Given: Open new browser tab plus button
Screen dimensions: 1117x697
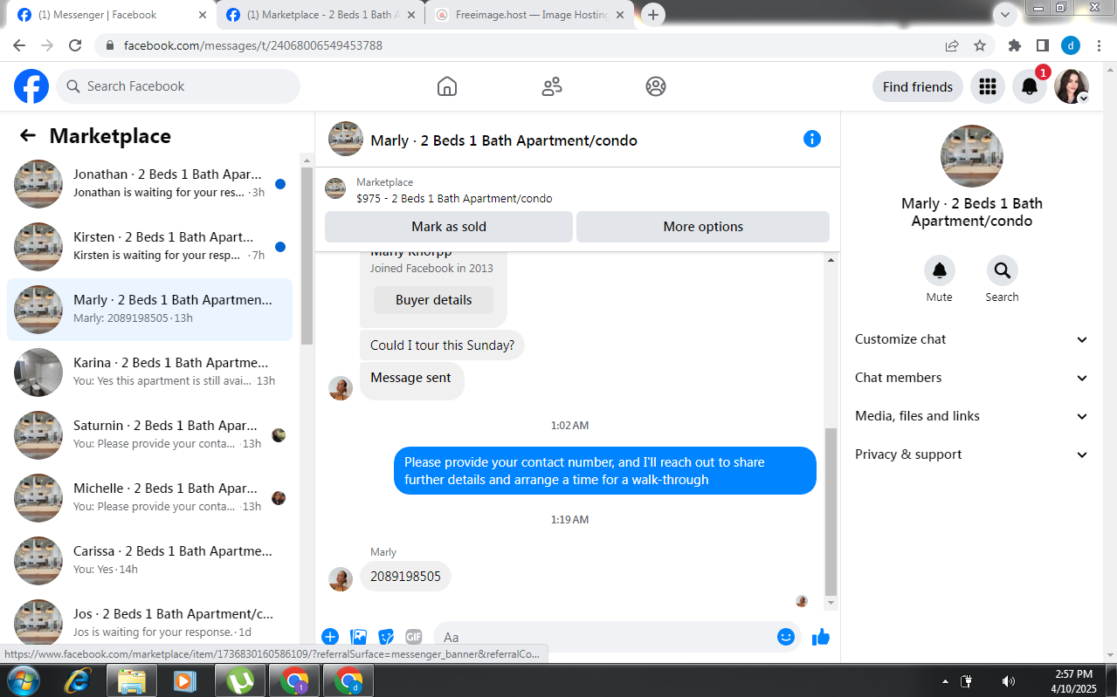Looking at the screenshot, I should [x=652, y=15].
